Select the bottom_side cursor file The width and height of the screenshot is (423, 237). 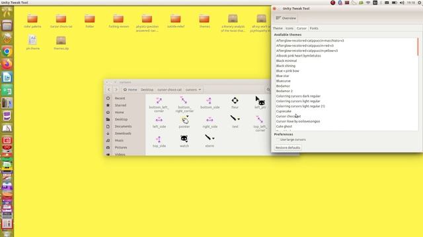tap(210, 103)
